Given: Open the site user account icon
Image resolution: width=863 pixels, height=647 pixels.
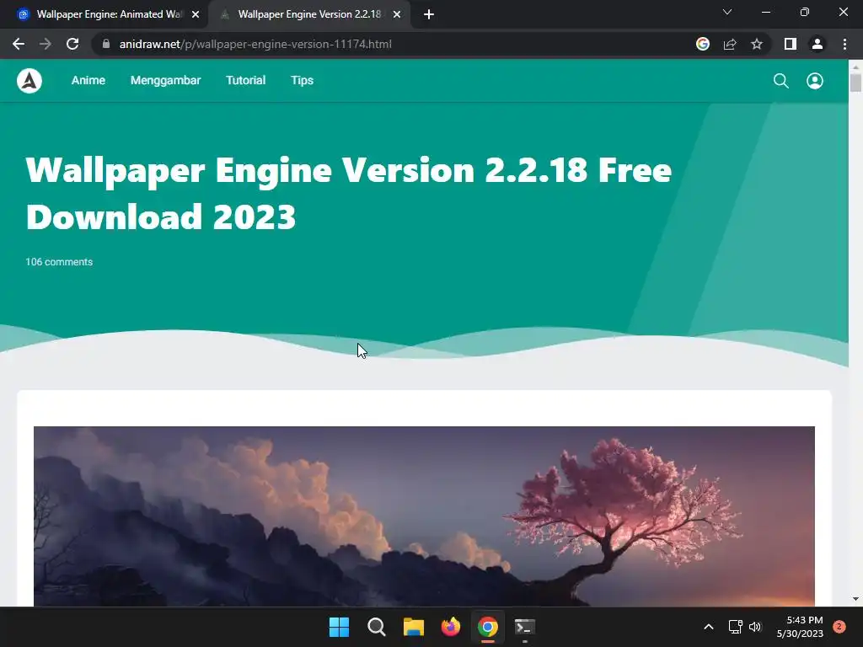Looking at the screenshot, I should pyautogui.click(x=815, y=81).
